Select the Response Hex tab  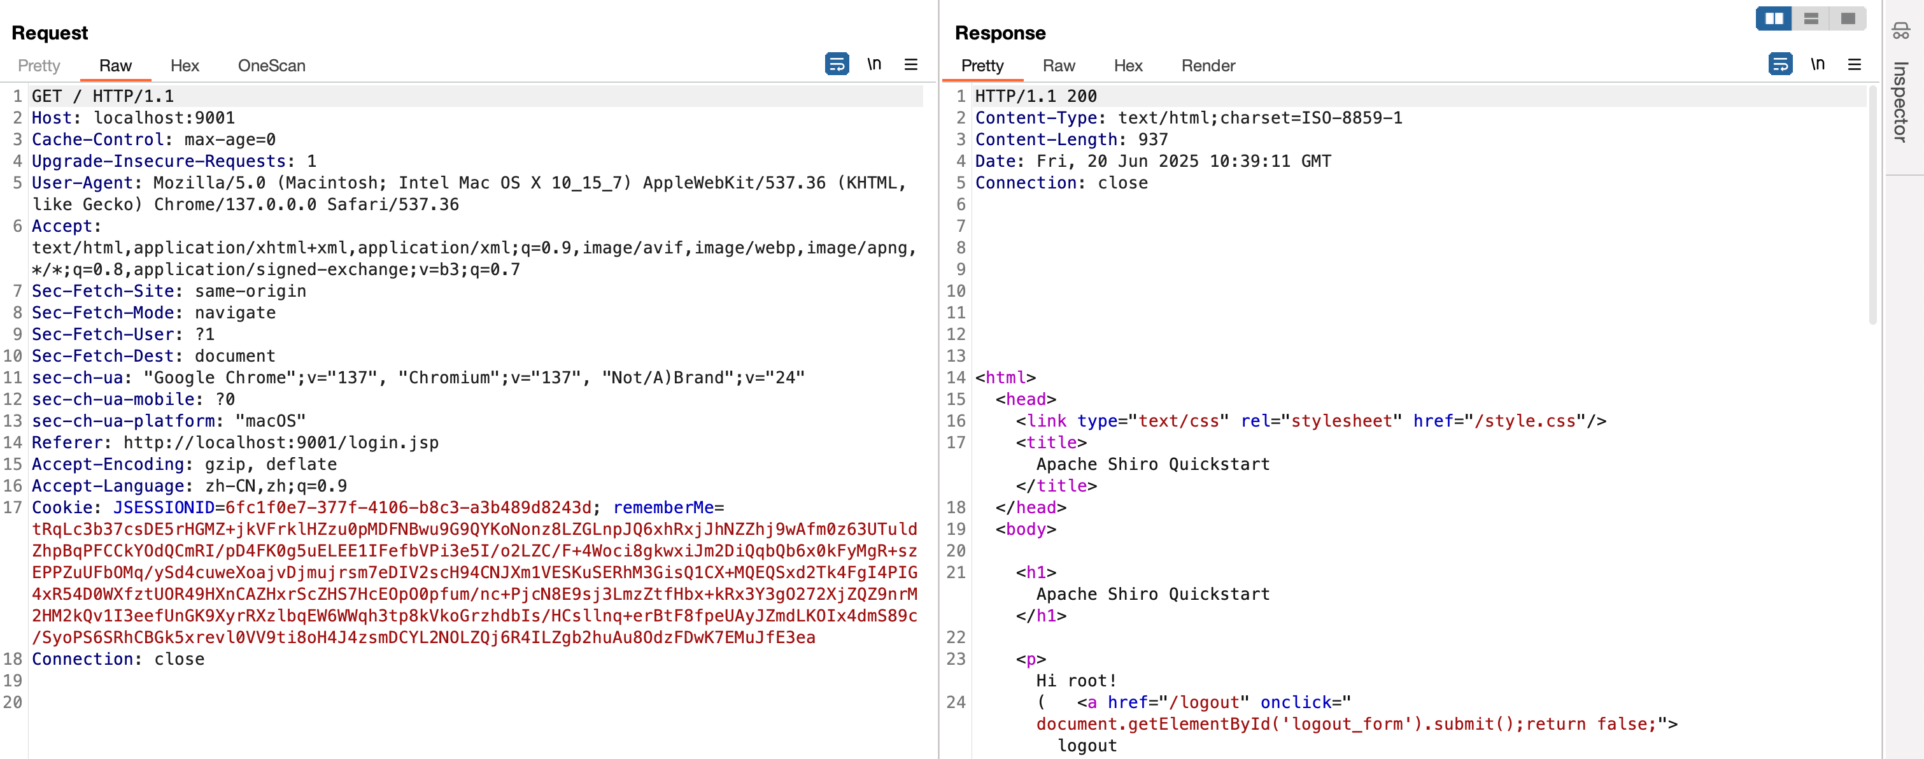click(x=1128, y=66)
